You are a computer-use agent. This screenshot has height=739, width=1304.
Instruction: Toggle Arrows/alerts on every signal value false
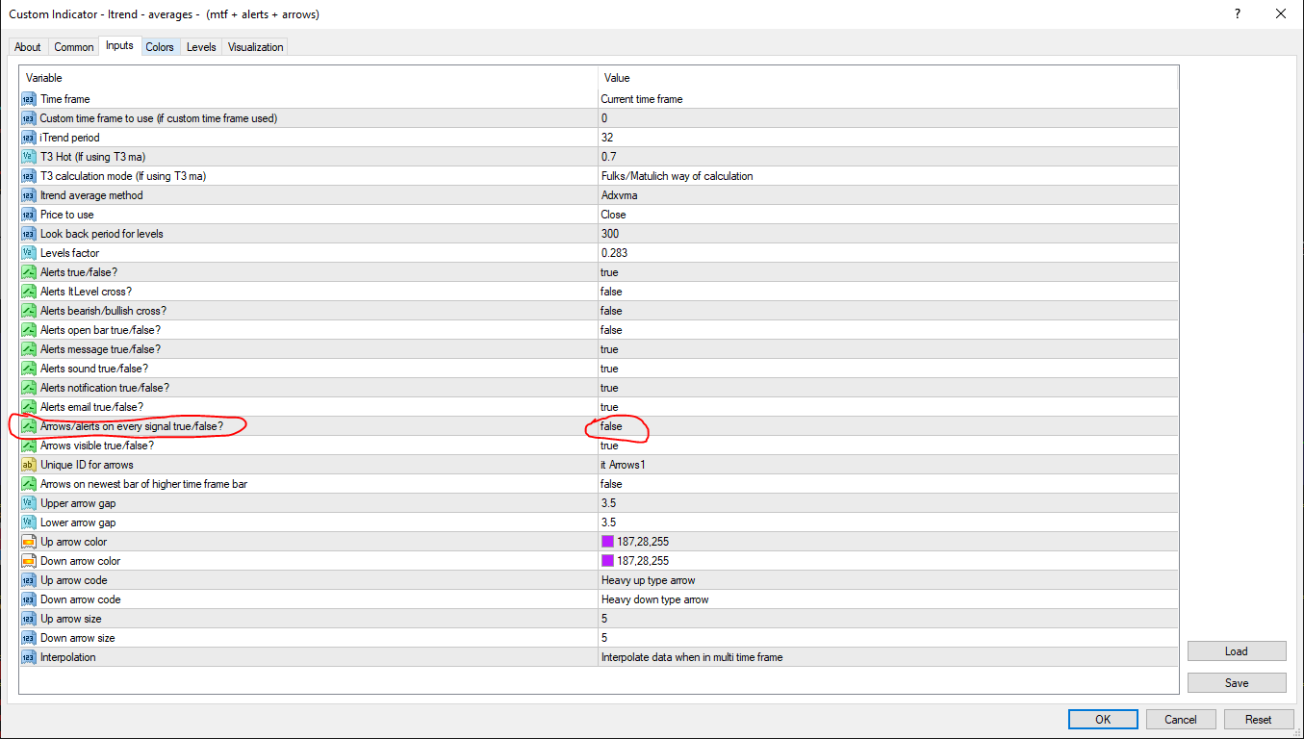point(611,426)
